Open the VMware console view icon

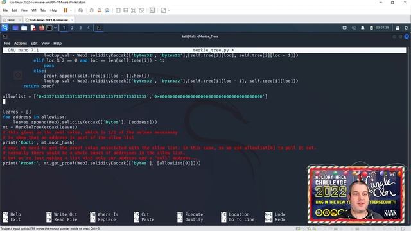tap(152, 10)
